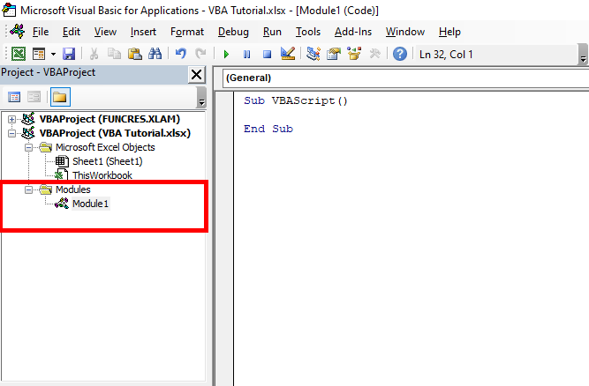589x386 pixels.
Task: Click the Ln 32, Col 1 position indicator
Action: coord(446,55)
